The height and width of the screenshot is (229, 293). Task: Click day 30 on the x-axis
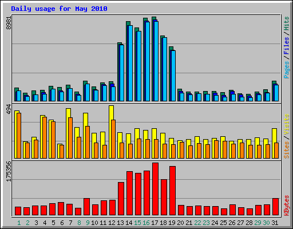pos(266,223)
